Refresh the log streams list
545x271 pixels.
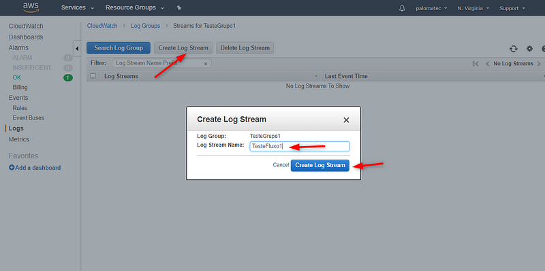(514, 49)
